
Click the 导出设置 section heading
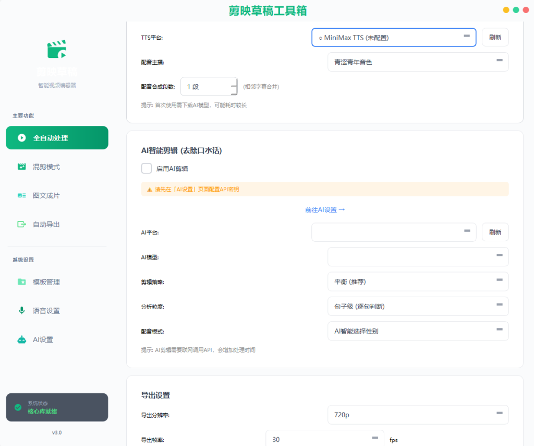(x=155, y=395)
